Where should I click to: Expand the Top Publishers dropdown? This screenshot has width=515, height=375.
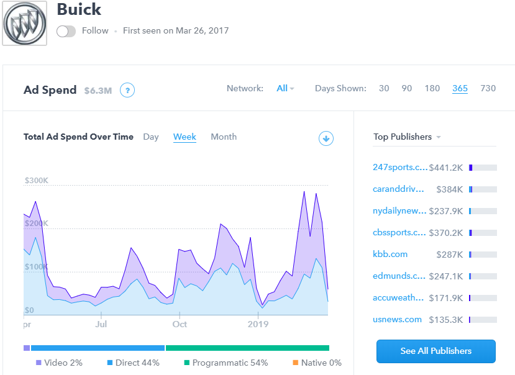407,137
